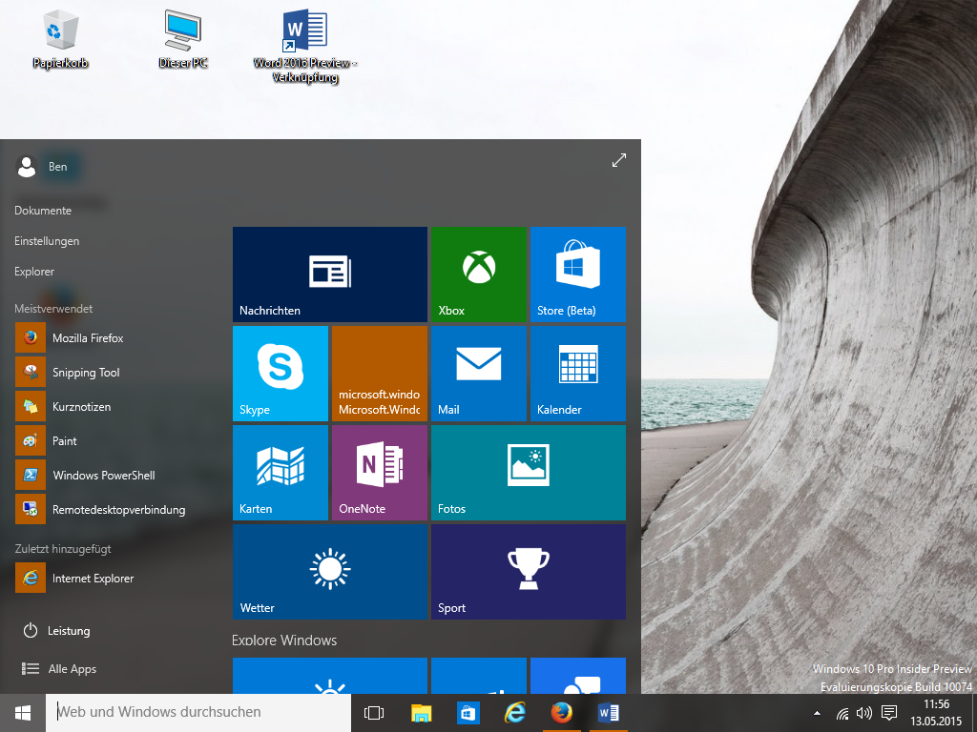The height and width of the screenshot is (732, 977).
Task: Open the Wetter weather tile
Action: pyautogui.click(x=329, y=572)
